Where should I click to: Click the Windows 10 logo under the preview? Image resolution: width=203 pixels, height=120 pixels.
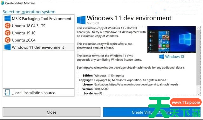(172, 57)
